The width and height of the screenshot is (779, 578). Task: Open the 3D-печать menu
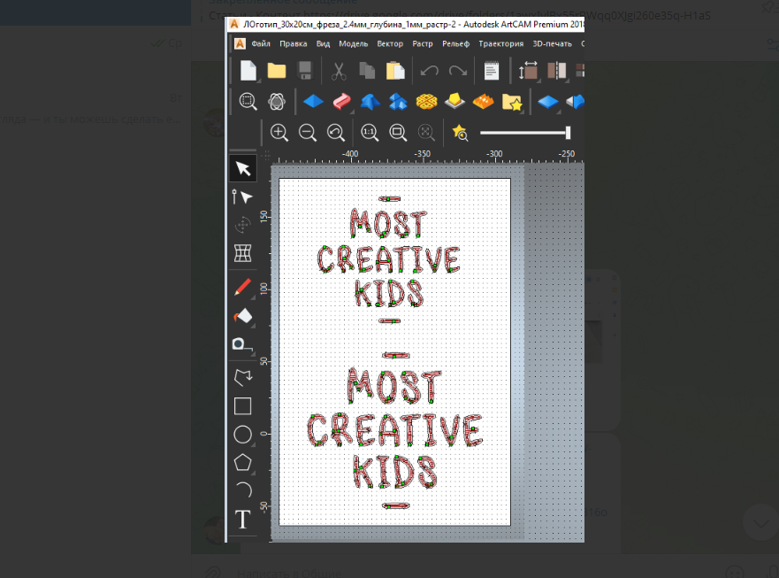(552, 43)
